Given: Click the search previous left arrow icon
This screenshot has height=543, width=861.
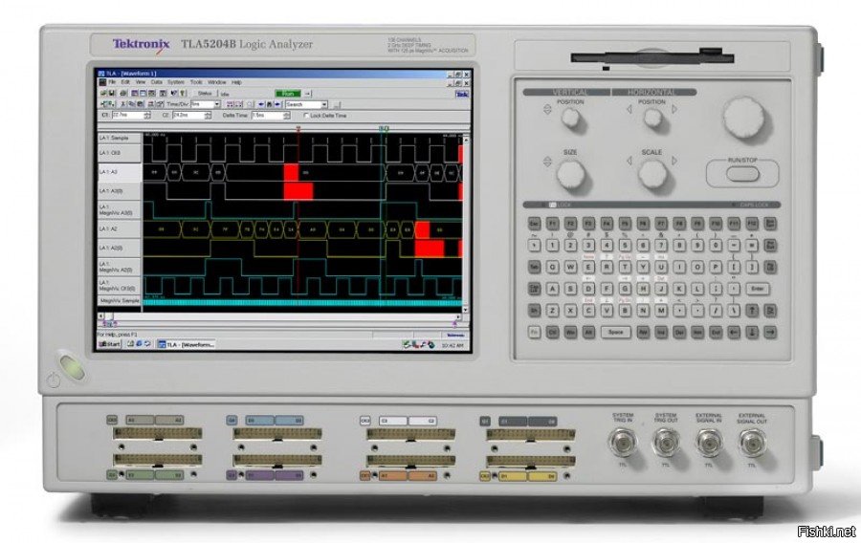Looking at the screenshot, I should pos(261,104).
